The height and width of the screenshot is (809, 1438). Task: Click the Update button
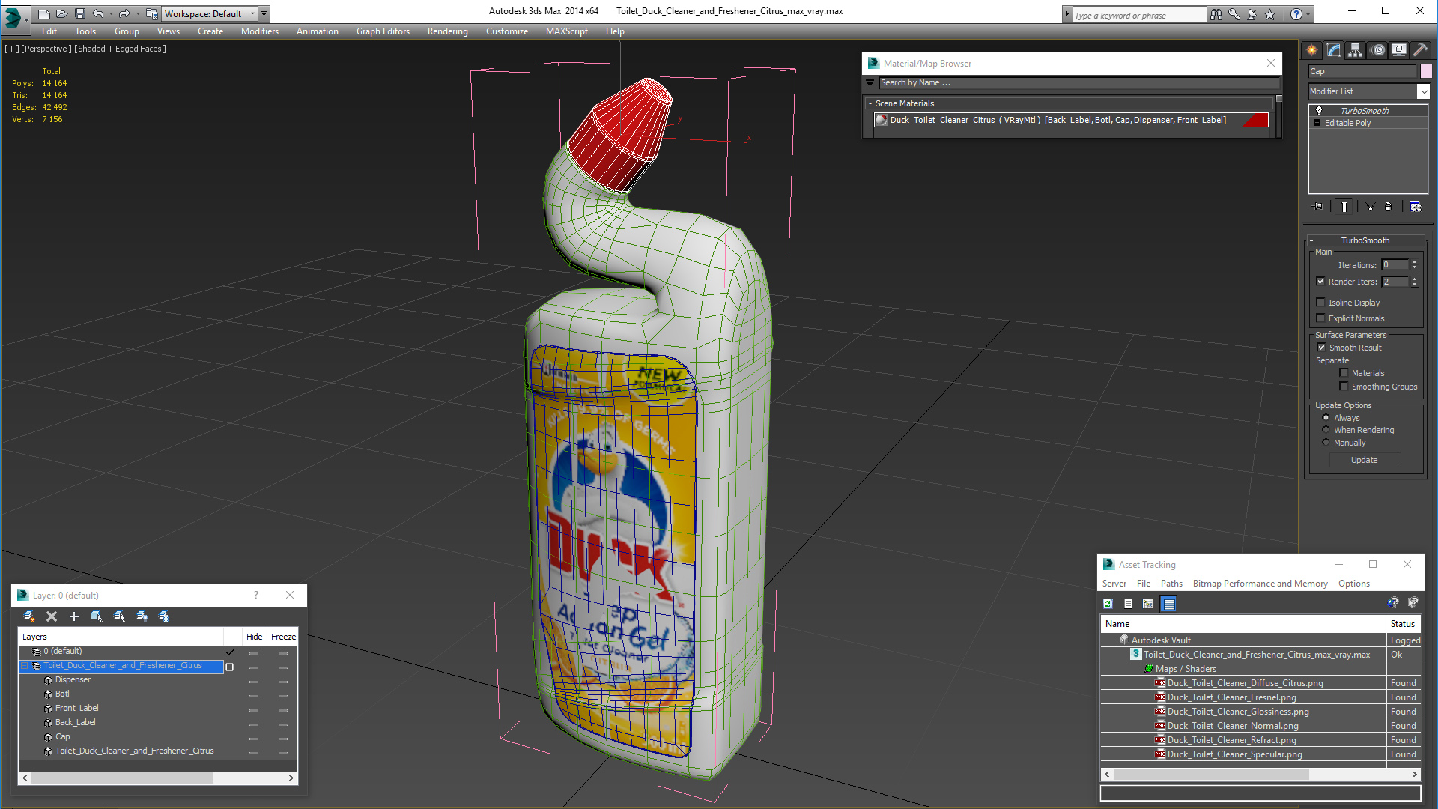click(x=1365, y=460)
